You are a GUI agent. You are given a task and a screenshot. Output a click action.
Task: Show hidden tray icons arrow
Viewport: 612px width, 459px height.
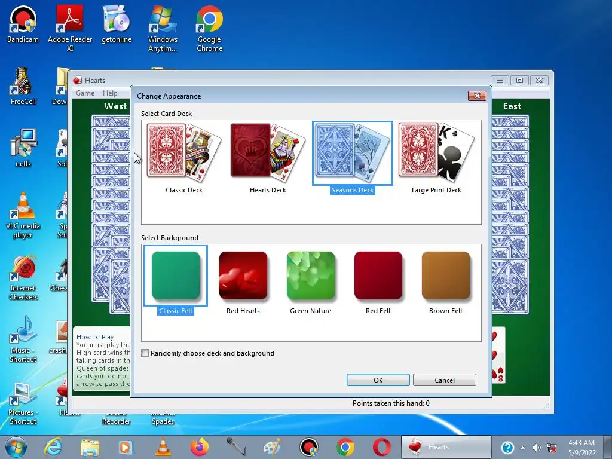[522, 448]
